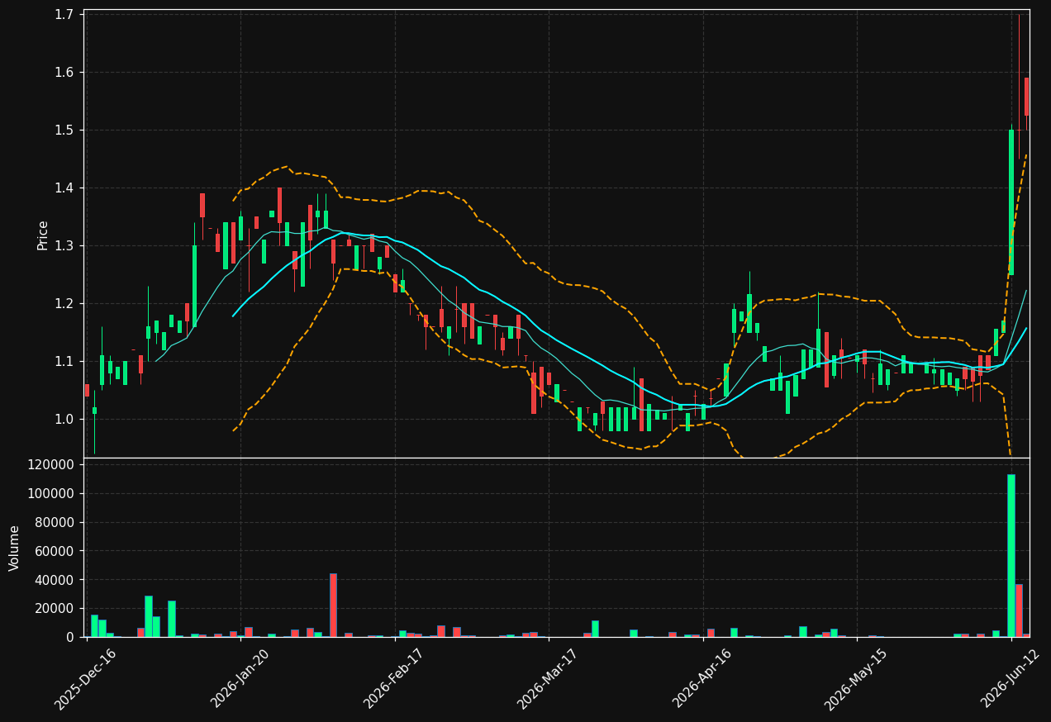Click the 2025-Dec-16 date label
The width and height of the screenshot is (1051, 722).
85,679
